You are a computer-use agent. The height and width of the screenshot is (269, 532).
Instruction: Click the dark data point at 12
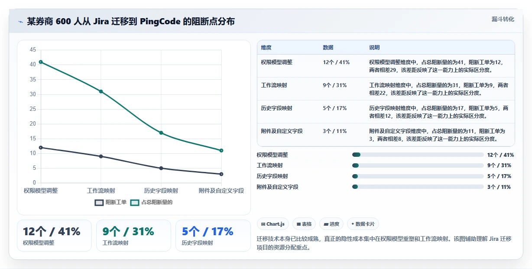(x=41, y=148)
